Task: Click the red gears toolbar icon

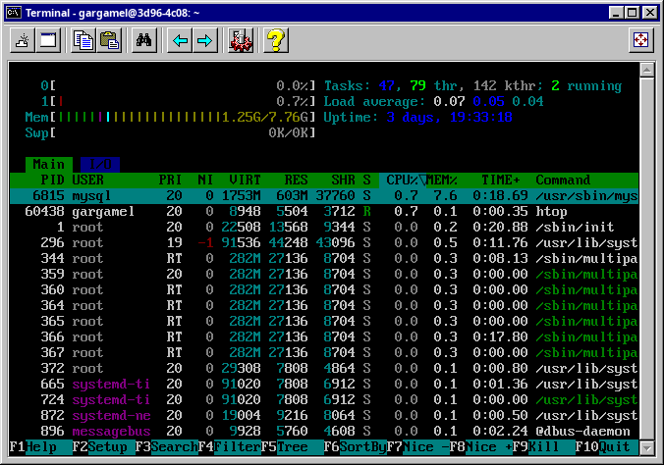Action: pyautogui.click(x=241, y=40)
